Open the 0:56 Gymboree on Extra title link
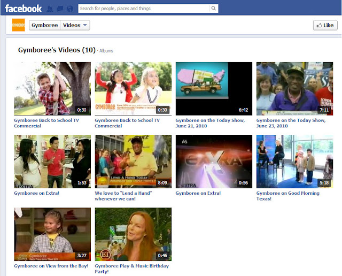The width and height of the screenshot is (342, 276). tap(198, 193)
